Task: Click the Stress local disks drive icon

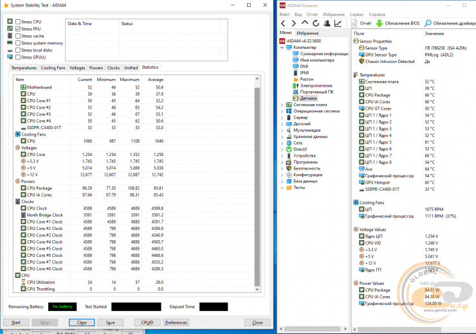Action: pyautogui.click(x=10, y=50)
